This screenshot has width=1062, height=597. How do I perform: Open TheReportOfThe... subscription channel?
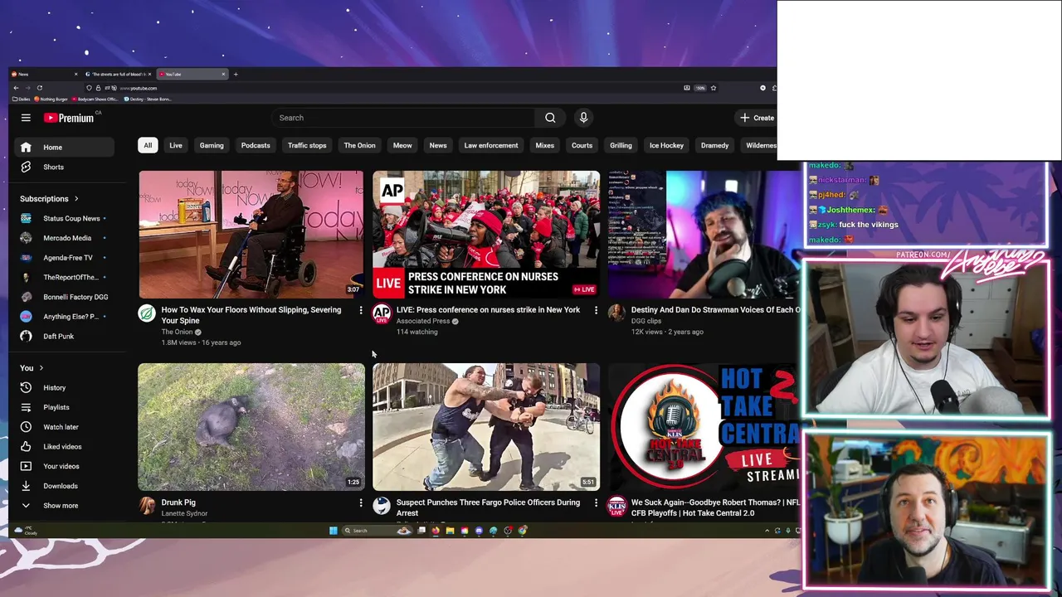point(65,277)
